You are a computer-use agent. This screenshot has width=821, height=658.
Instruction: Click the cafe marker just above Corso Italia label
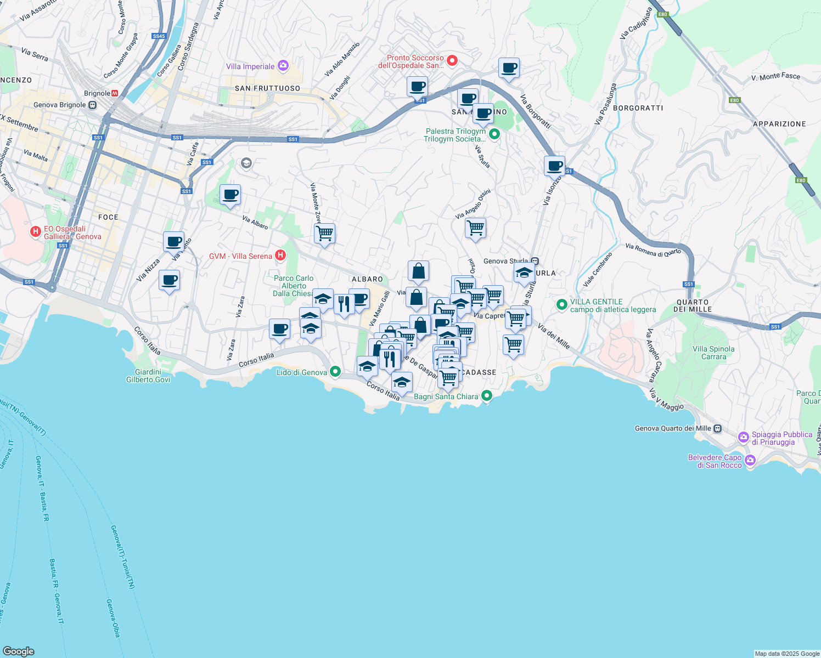tap(279, 330)
